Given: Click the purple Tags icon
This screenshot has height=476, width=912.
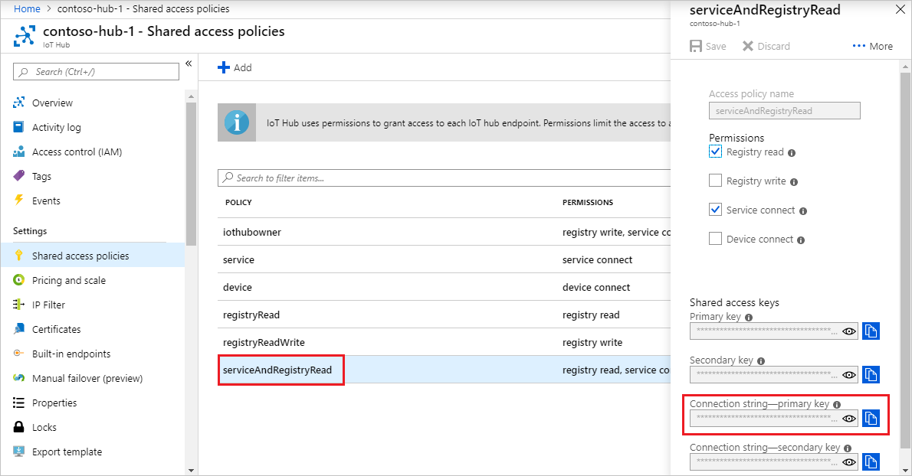Looking at the screenshot, I should 18,176.
